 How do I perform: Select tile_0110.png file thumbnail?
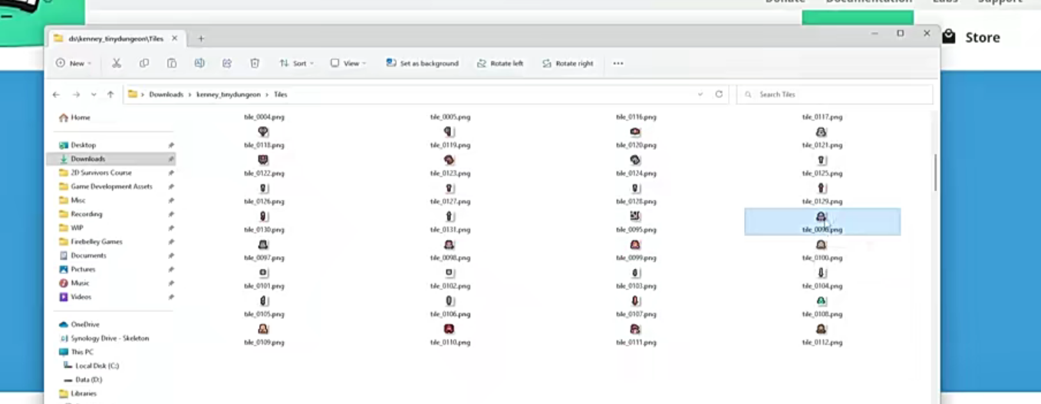click(450, 329)
